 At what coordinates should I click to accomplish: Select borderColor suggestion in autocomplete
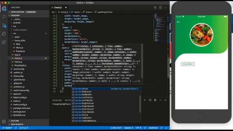106,89
